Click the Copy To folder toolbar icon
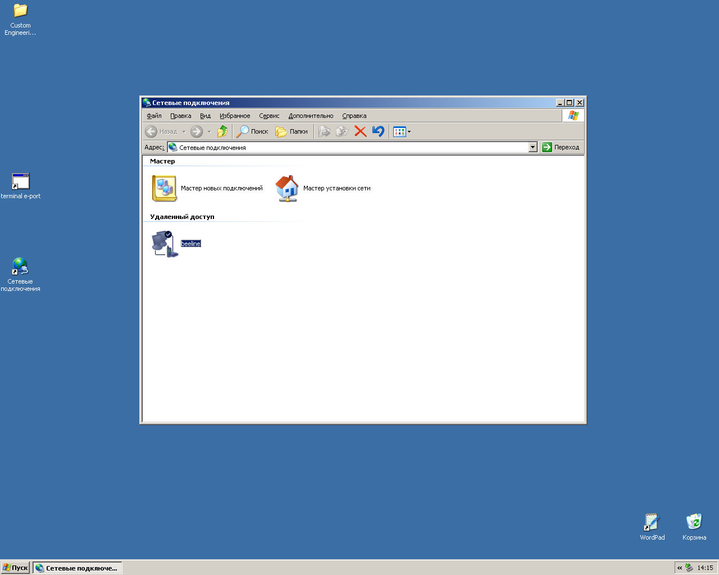The height and width of the screenshot is (575, 719). coord(342,131)
